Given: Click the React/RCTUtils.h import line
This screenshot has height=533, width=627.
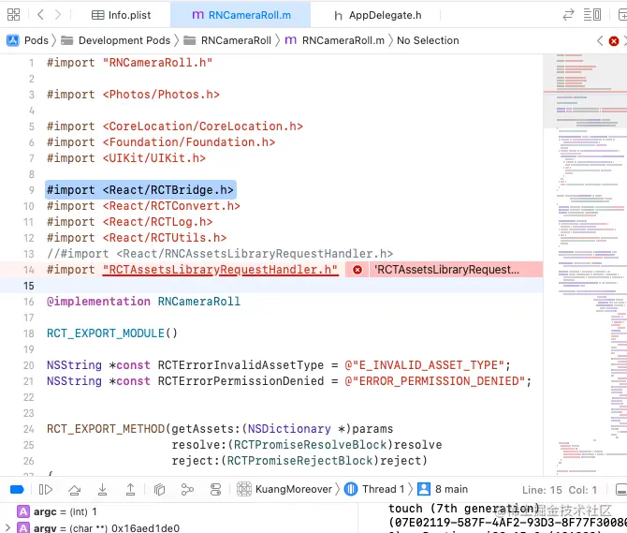Looking at the screenshot, I should coord(137,238).
